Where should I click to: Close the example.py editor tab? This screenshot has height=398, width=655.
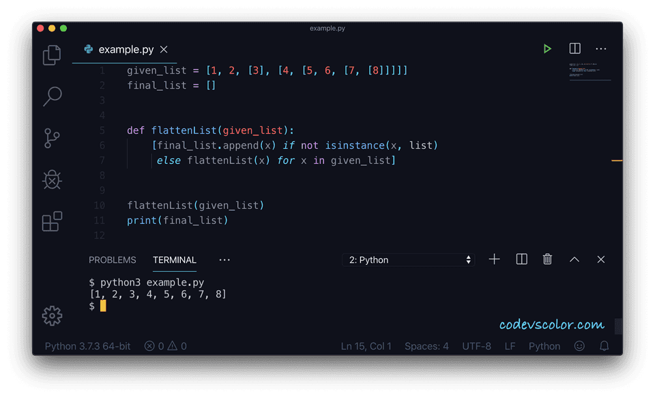pyautogui.click(x=164, y=50)
